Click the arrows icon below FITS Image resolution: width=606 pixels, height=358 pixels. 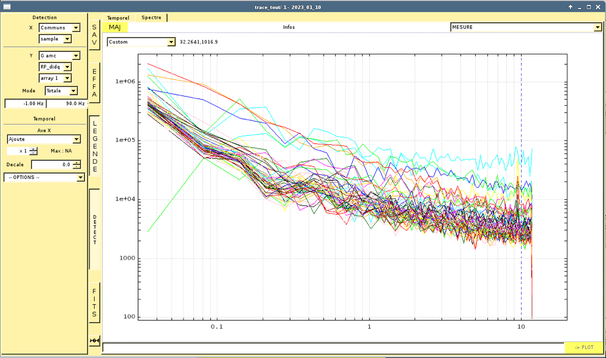click(95, 341)
